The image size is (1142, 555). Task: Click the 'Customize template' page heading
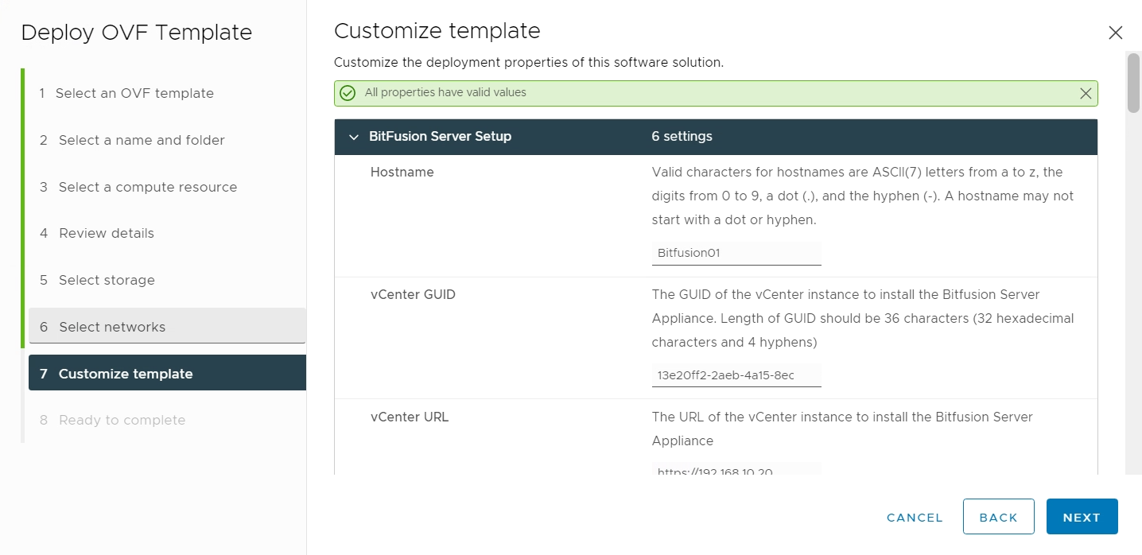point(437,31)
